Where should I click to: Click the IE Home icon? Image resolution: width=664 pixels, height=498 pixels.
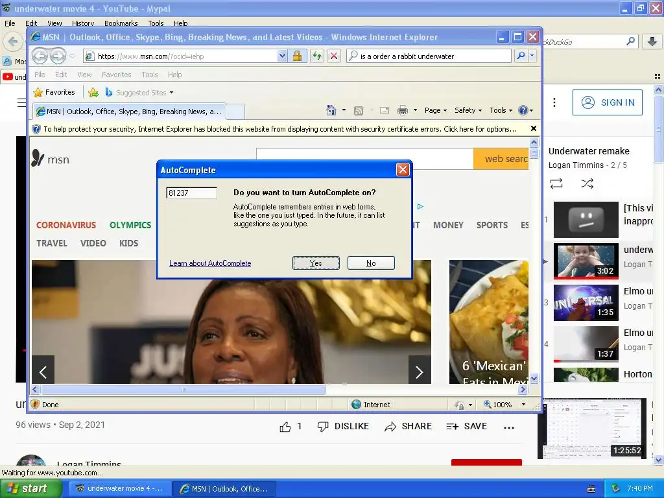click(331, 110)
